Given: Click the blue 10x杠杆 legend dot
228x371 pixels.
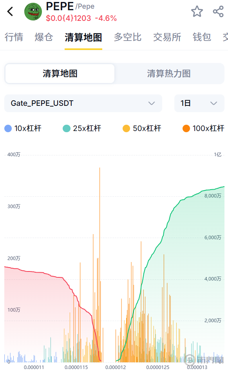Looking at the screenshot, I should pyautogui.click(x=8, y=129).
